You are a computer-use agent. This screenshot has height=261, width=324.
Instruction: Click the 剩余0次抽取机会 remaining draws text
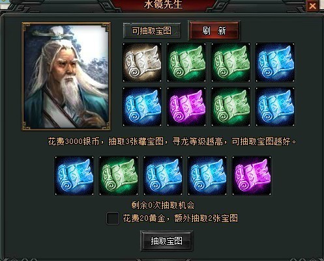163,205
